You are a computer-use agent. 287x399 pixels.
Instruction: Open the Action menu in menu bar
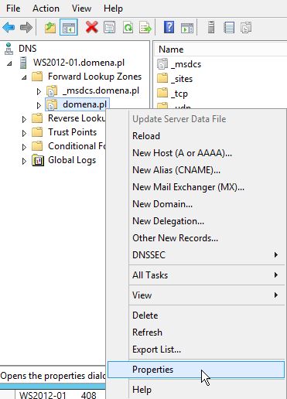pyautogui.click(x=46, y=9)
